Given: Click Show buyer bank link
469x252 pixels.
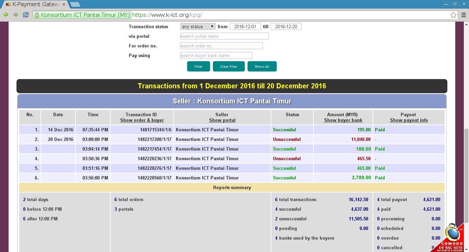Looking at the screenshot, I should click(x=343, y=120).
